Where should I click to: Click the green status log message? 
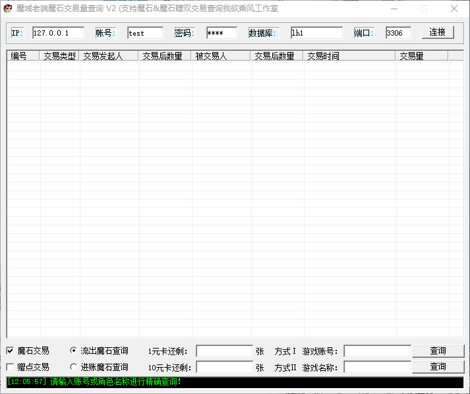tap(94, 381)
